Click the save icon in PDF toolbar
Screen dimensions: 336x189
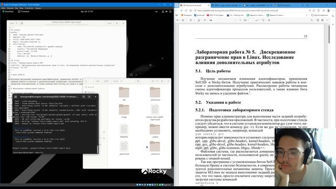322,20
